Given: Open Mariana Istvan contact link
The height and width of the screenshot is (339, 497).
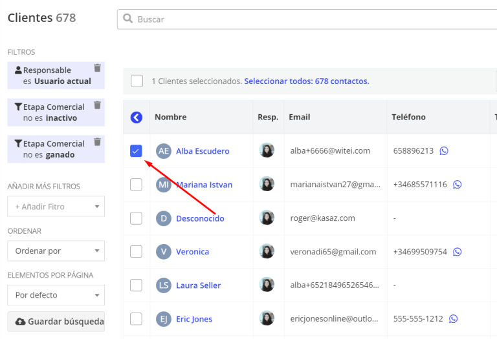Looking at the screenshot, I should (204, 185).
